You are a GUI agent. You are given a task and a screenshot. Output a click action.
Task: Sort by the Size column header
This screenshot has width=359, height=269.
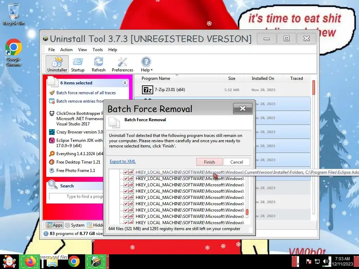(x=231, y=78)
